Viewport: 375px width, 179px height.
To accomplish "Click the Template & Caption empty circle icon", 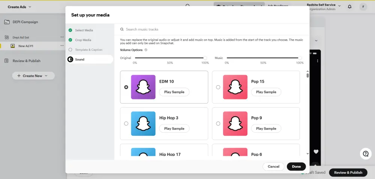I will pos(70,50).
